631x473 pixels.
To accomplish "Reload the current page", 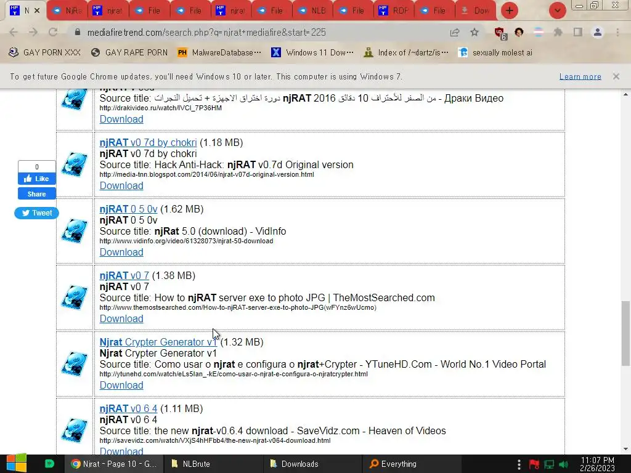I will 53,32.
